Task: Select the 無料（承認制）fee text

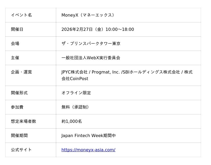Action: click(75, 107)
